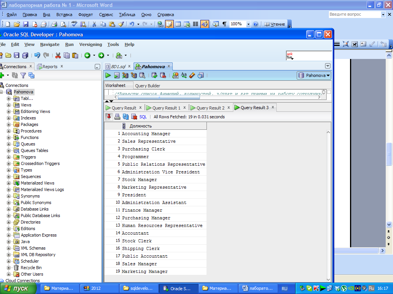
Task: Click the green Forward navigation arrow
Action: pyautogui.click(x=101, y=55)
